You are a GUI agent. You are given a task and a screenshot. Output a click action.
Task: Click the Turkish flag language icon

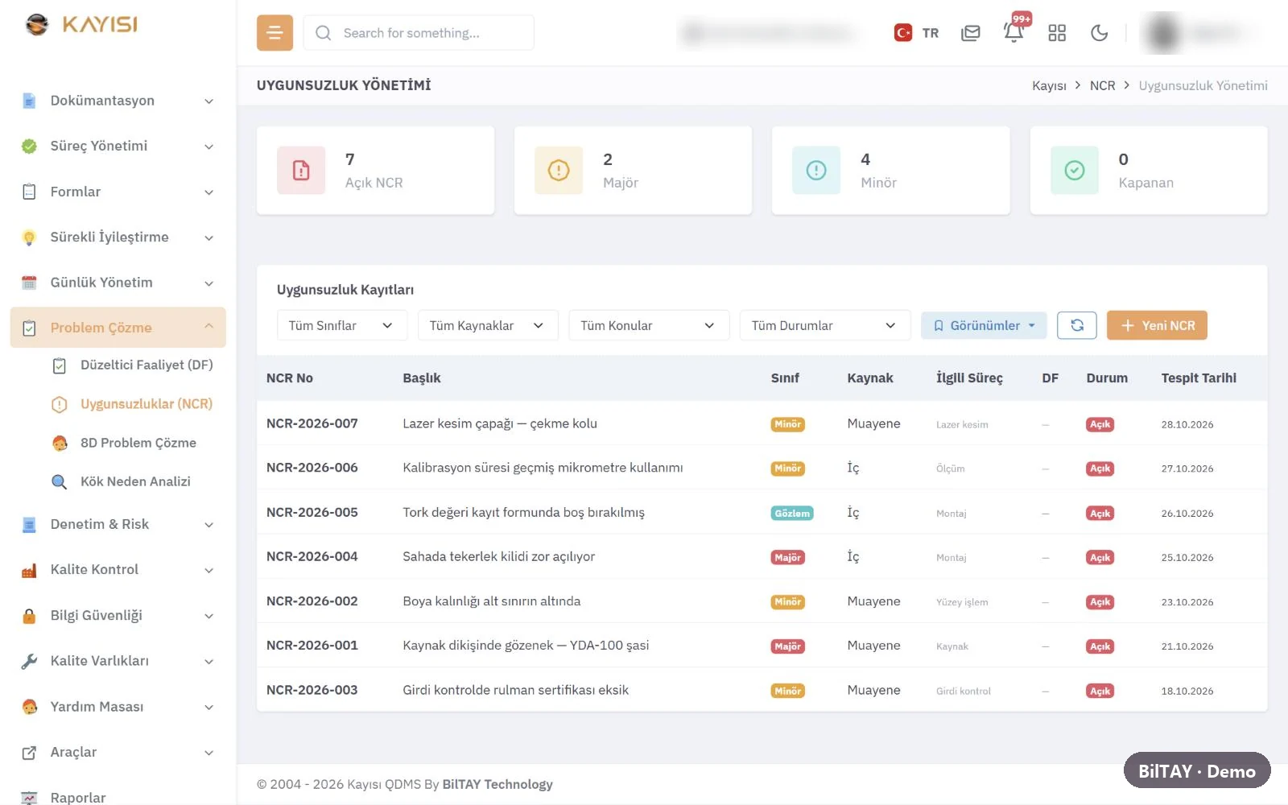point(903,33)
